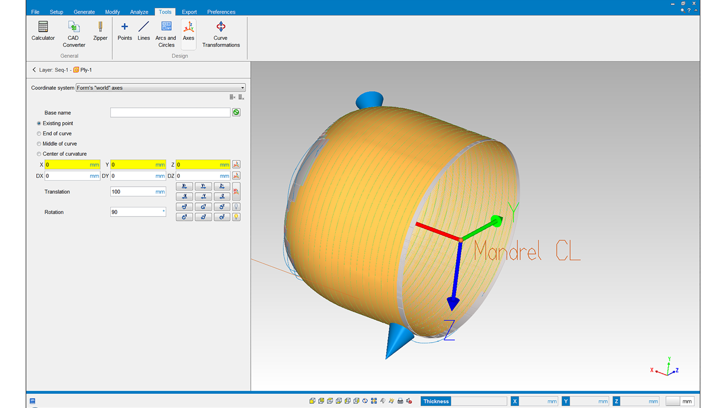Switch to the Generate tab
Image resolution: width=726 pixels, height=408 pixels.
pyautogui.click(x=84, y=12)
